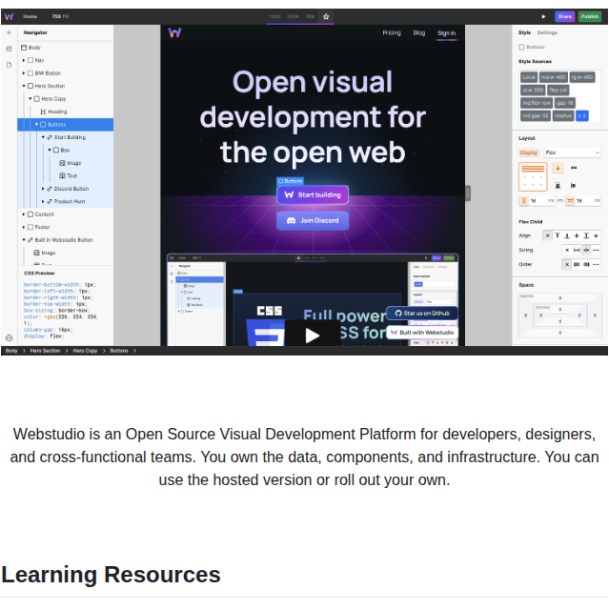Open Order more options dots

[596, 265]
